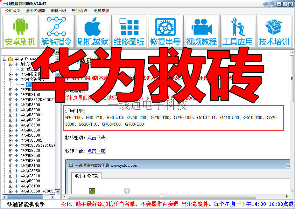Open the 修复串号 IMEI repair section
Image resolution: width=295 pixels, height=209 pixels.
click(x=165, y=31)
